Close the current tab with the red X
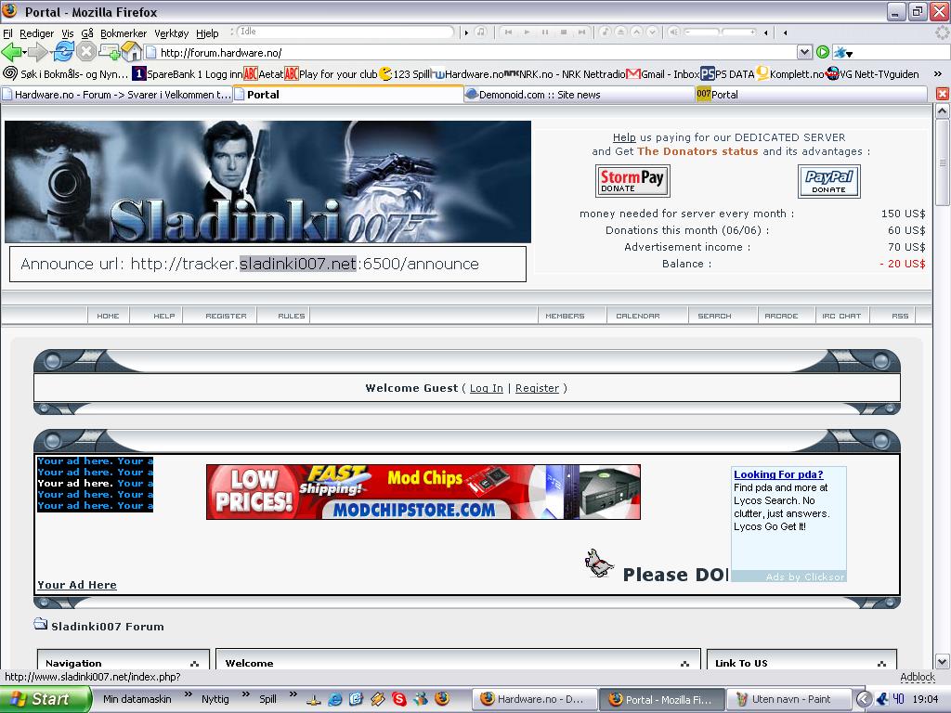This screenshot has height=713, width=951. coord(942,94)
